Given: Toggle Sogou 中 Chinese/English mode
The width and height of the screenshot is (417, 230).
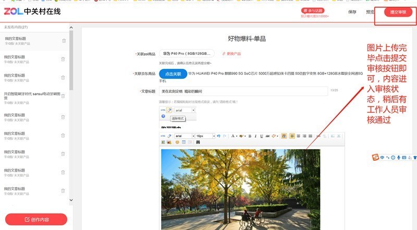Looking at the screenshot, I should click(x=382, y=158).
